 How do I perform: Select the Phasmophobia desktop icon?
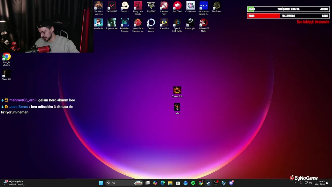(x=190, y=24)
